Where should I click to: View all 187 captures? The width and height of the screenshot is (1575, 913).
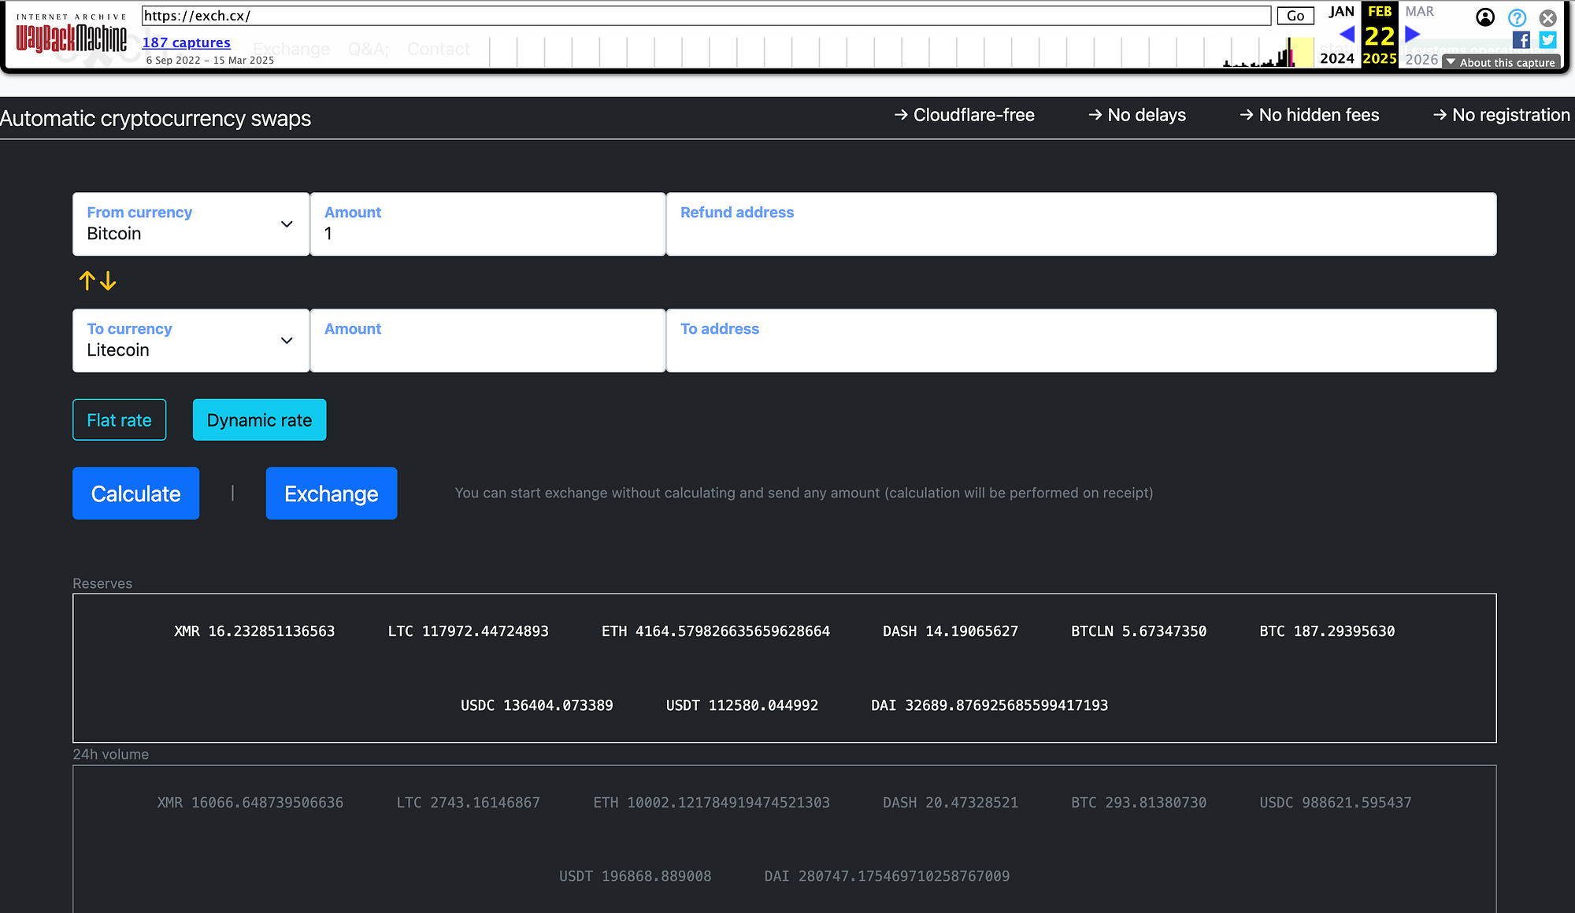[x=186, y=42]
